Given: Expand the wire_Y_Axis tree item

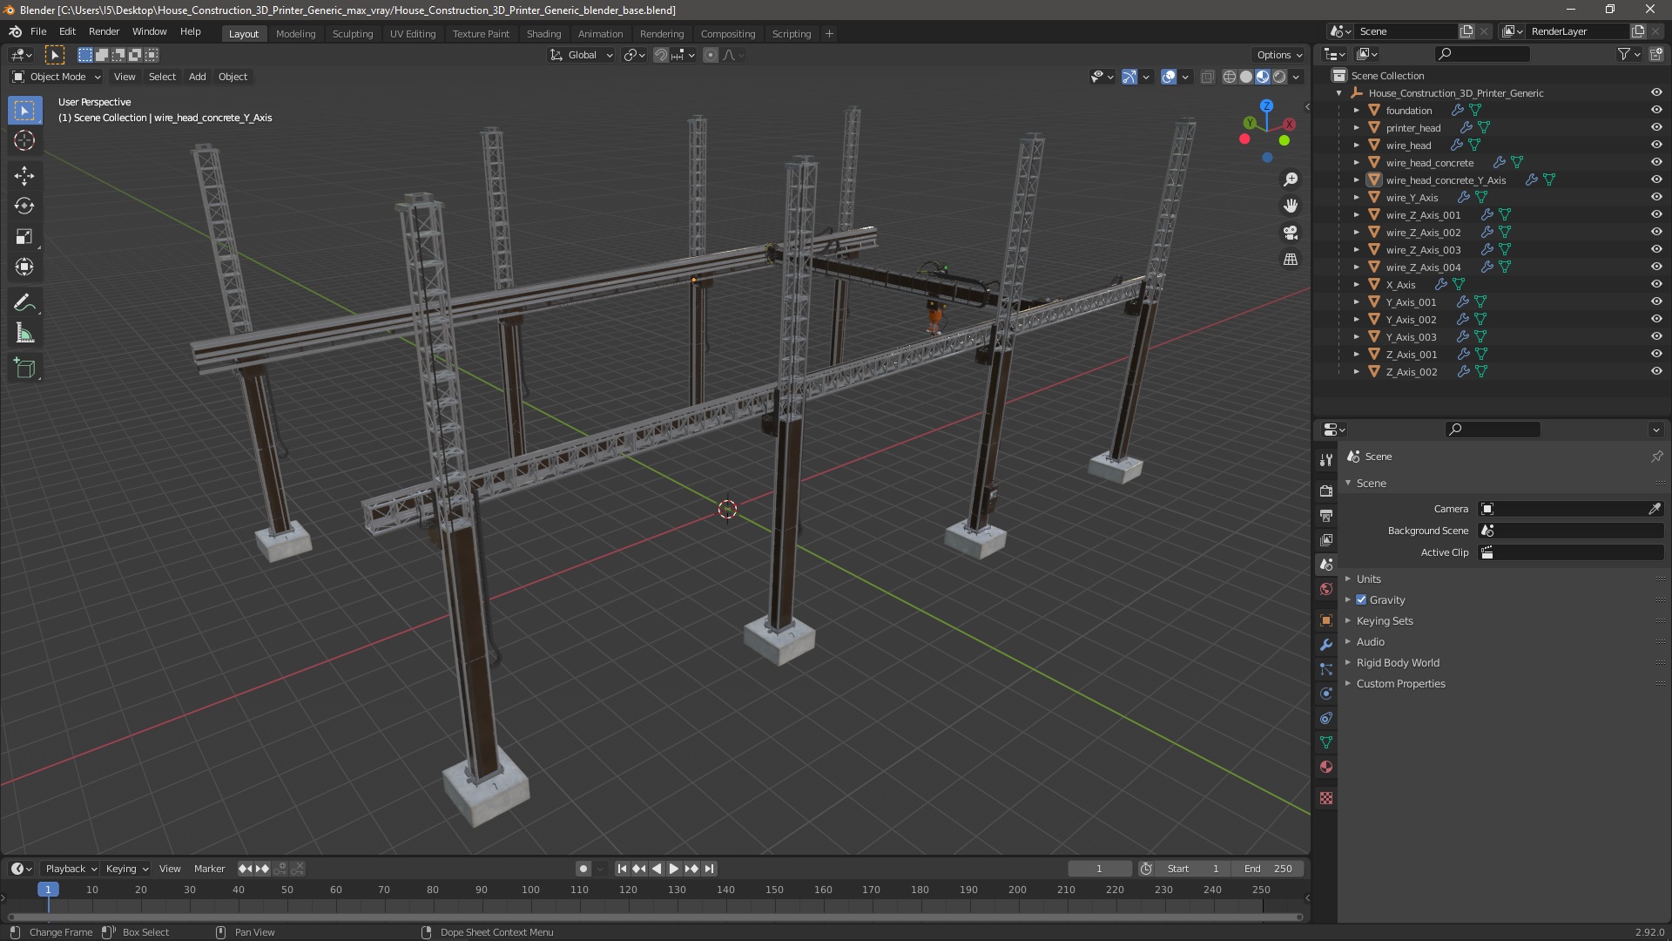Looking at the screenshot, I should click(x=1356, y=197).
